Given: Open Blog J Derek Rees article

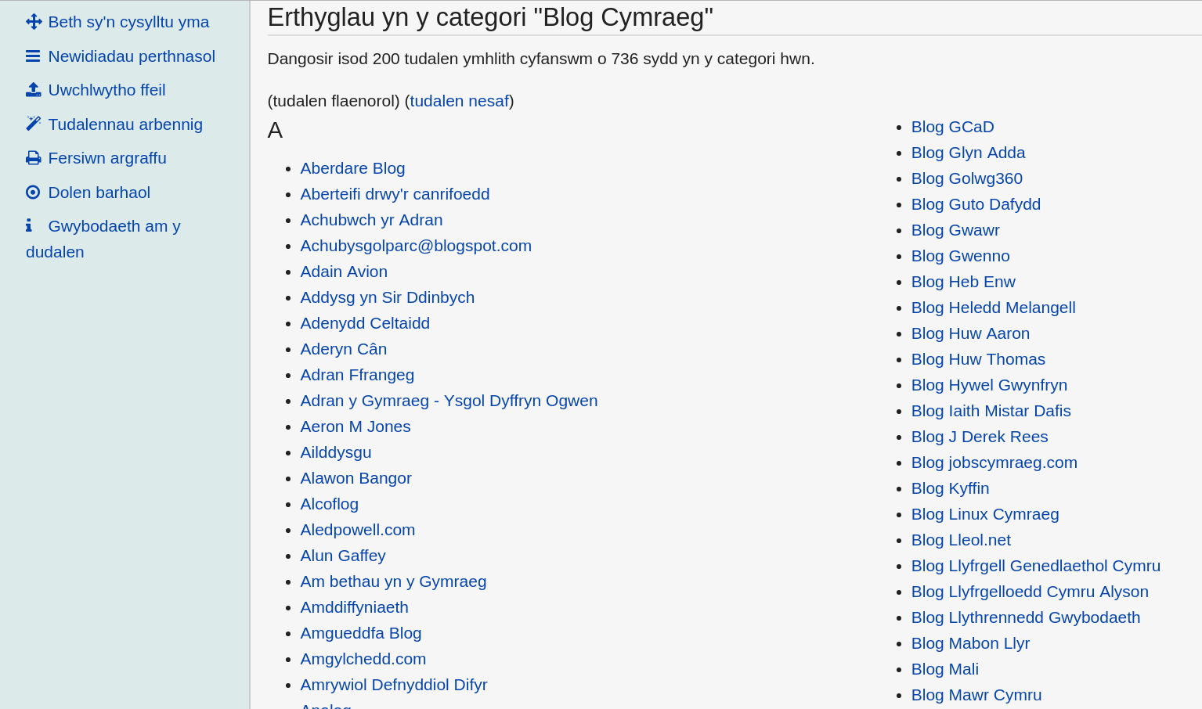Looking at the screenshot, I should pyautogui.click(x=980, y=437).
